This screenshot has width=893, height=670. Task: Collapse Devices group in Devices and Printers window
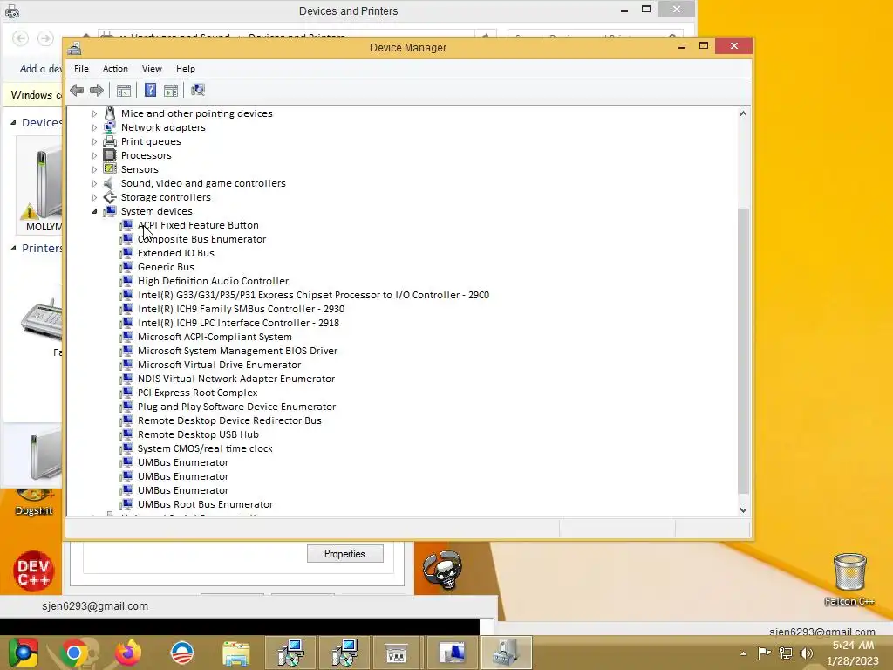point(13,122)
